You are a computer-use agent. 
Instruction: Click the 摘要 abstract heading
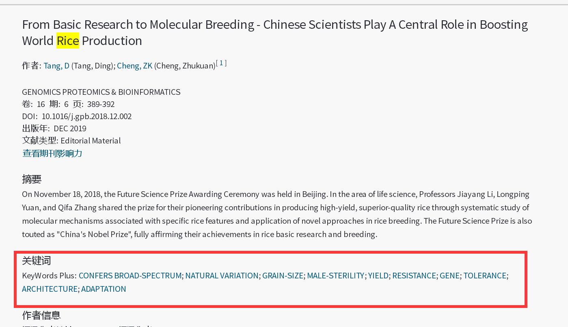click(x=32, y=179)
